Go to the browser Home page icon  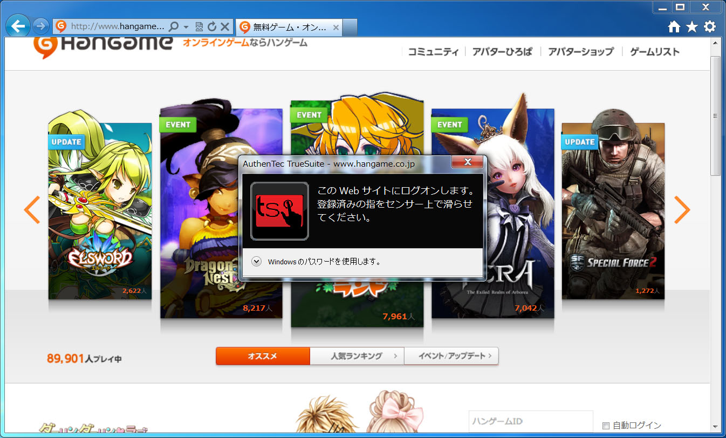[x=674, y=26]
